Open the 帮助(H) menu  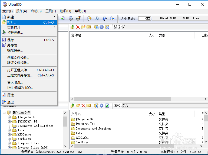click(80, 11)
